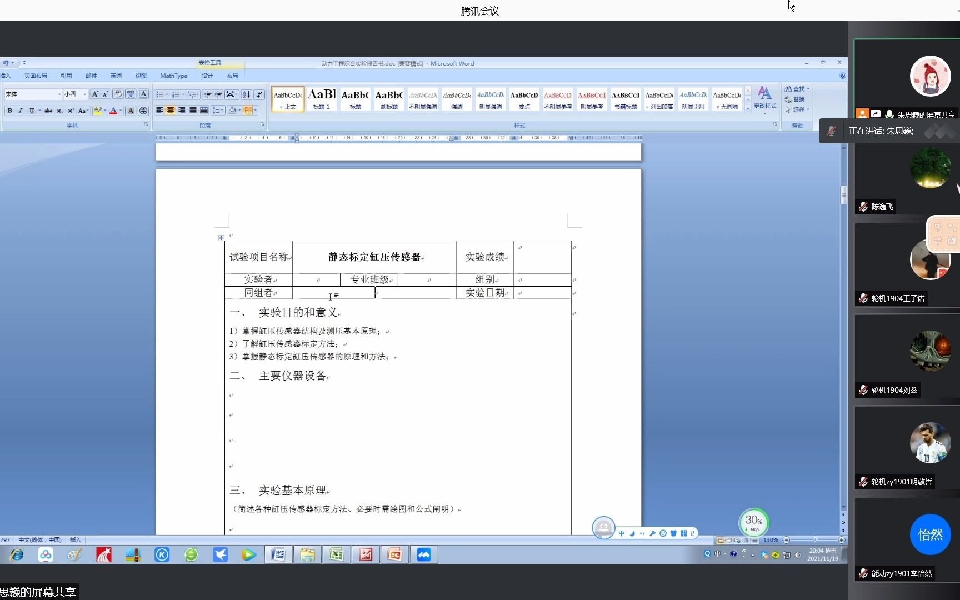Open the 页面布局 ribbon tab
960x600 pixels.
tap(36, 76)
